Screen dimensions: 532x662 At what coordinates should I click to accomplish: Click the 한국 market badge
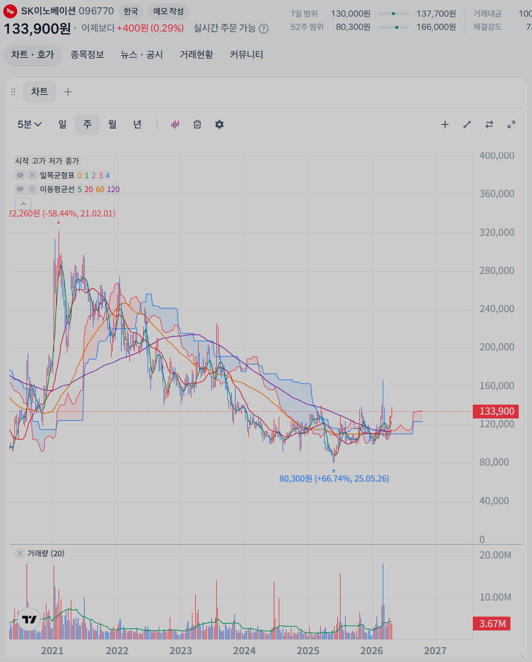tap(131, 12)
